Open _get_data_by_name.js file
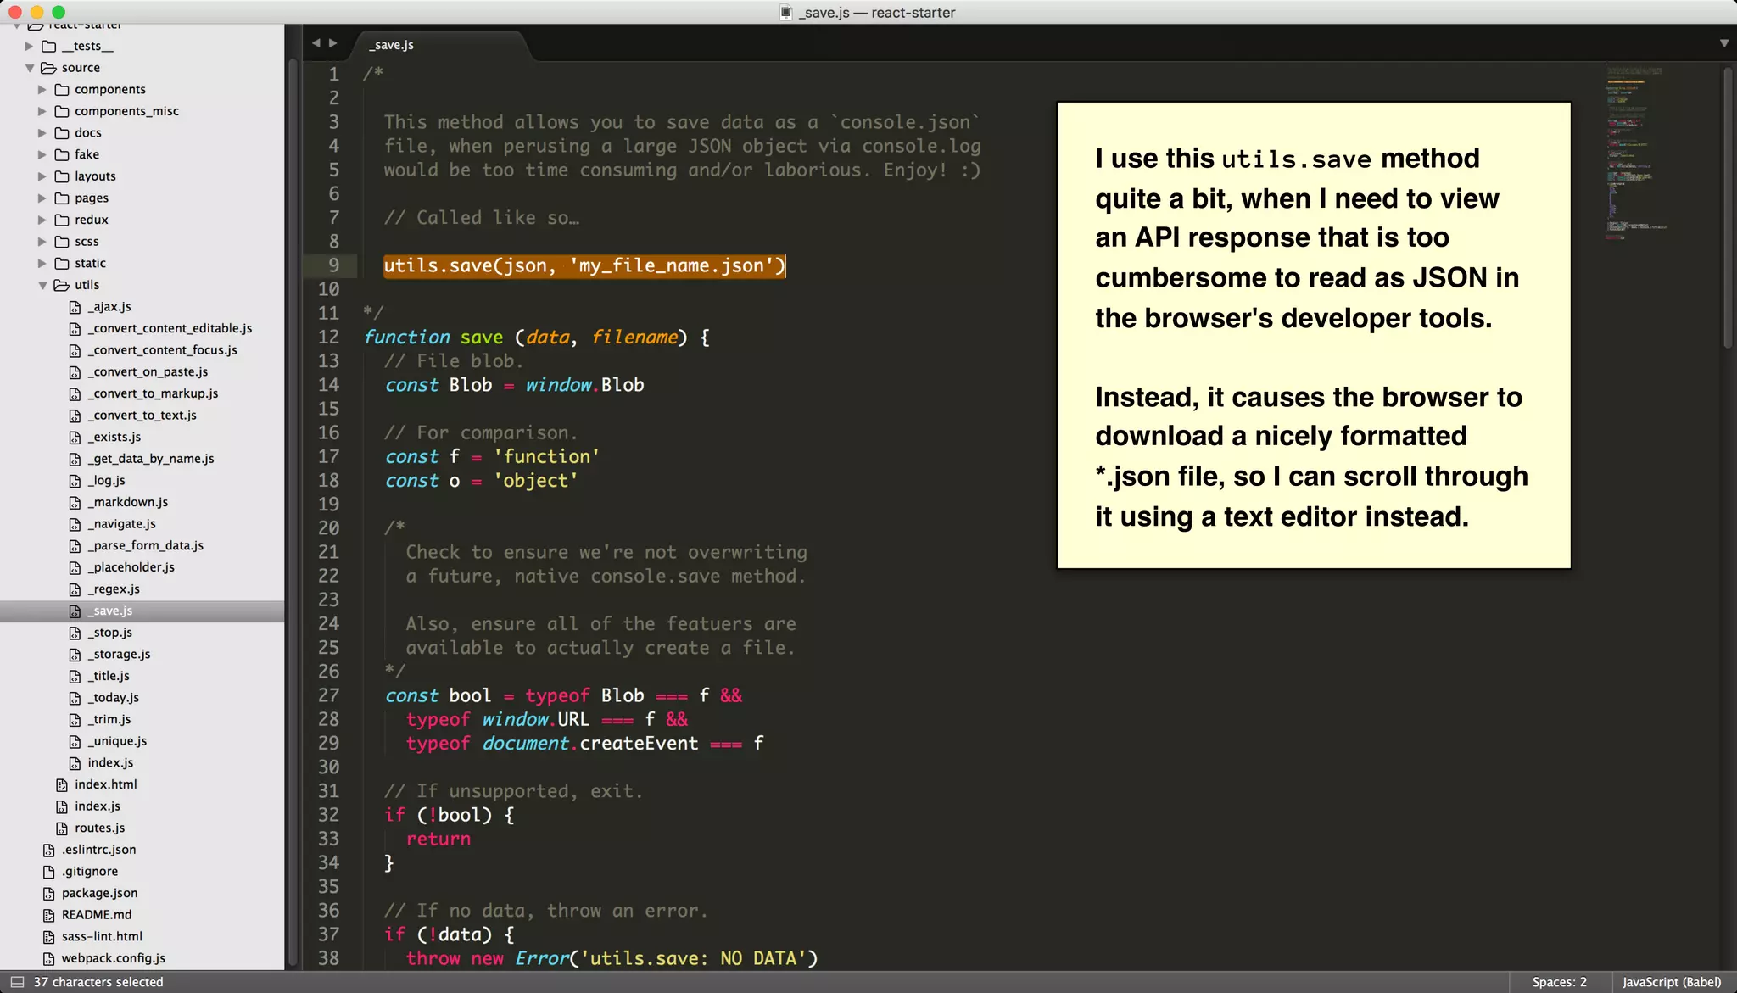 (x=151, y=459)
